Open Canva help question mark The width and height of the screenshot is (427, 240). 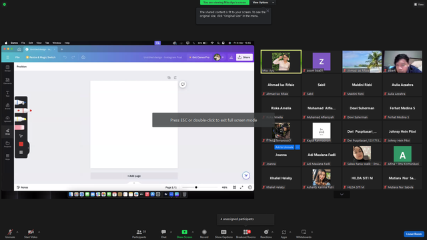coord(250,187)
